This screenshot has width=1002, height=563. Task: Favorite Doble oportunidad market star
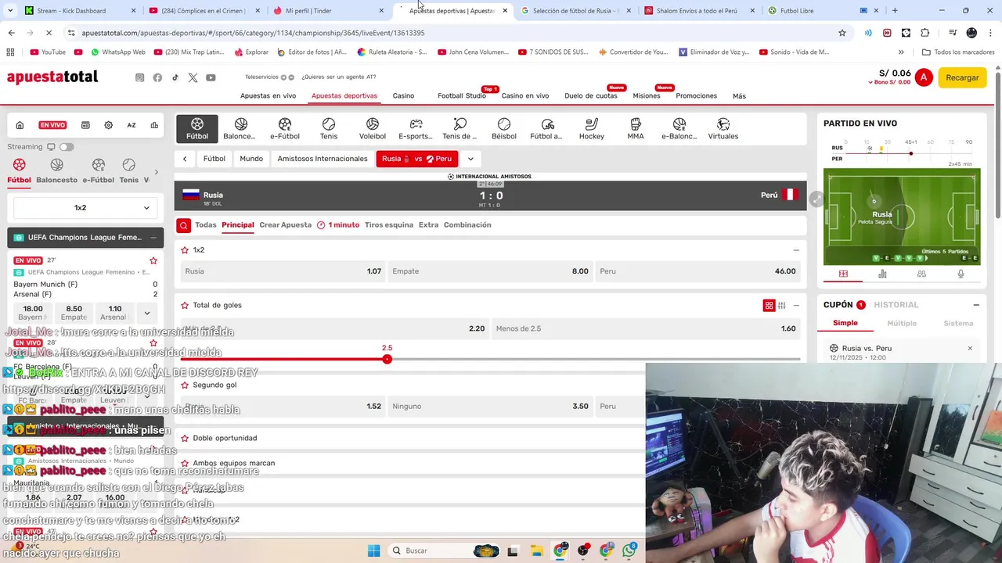click(185, 439)
